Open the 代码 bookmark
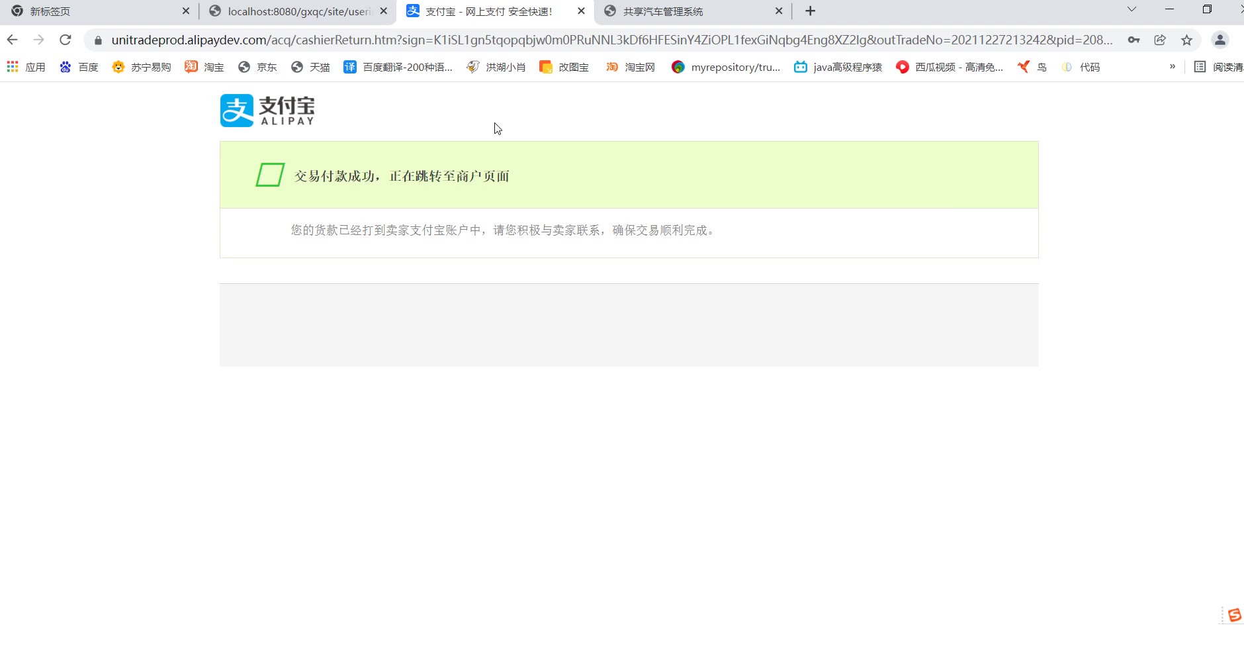Screen dimensions: 1244x662 [x=1081, y=67]
